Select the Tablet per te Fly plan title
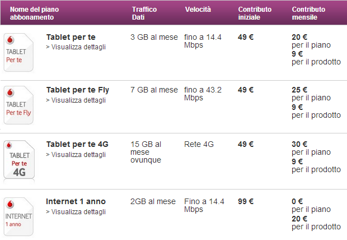This screenshot has height=240, width=347. coord(78,90)
